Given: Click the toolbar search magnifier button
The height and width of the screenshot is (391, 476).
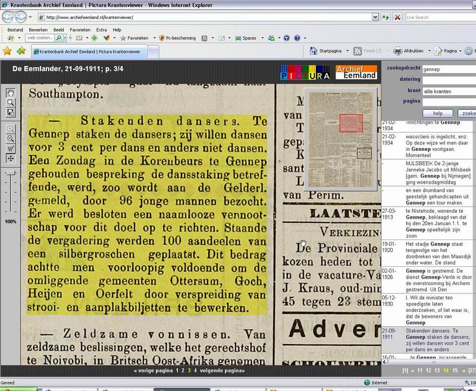Looking at the screenshot, I should pos(59,38).
